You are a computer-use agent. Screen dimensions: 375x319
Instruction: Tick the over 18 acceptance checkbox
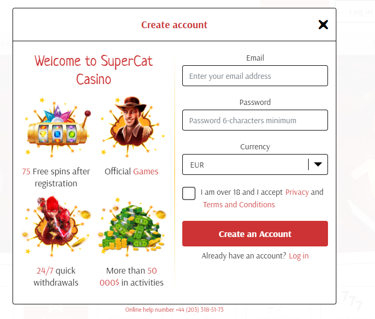coord(189,193)
